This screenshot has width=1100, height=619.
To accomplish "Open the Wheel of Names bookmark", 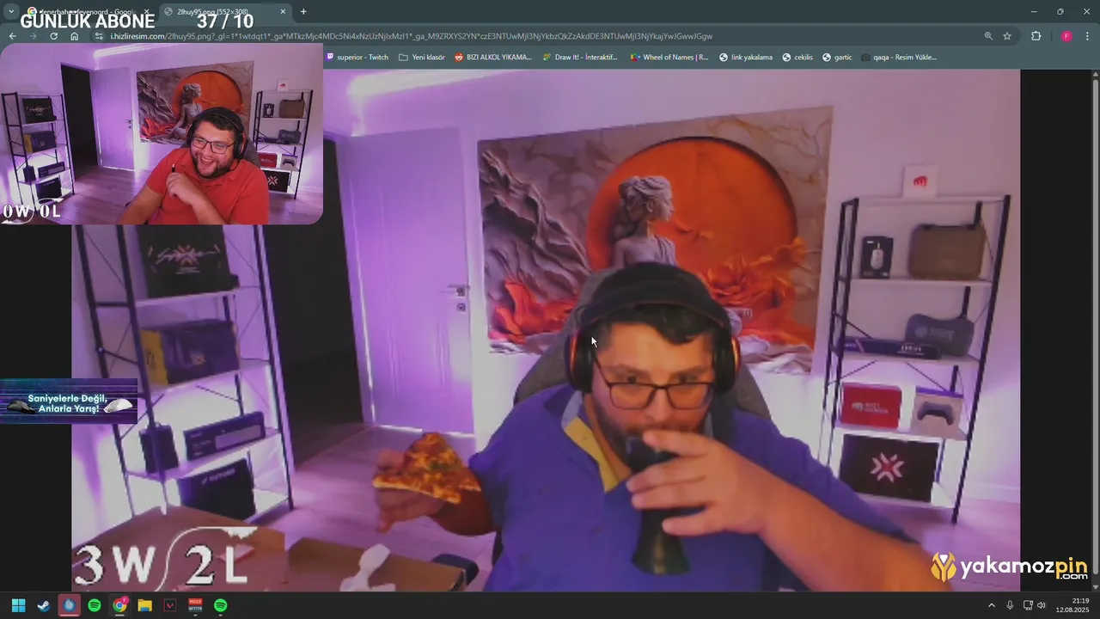I will [669, 58].
